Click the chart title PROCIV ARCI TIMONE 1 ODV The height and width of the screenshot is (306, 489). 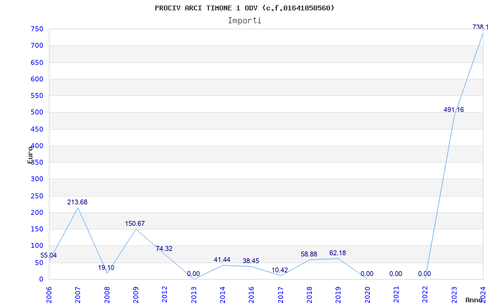coord(244,8)
